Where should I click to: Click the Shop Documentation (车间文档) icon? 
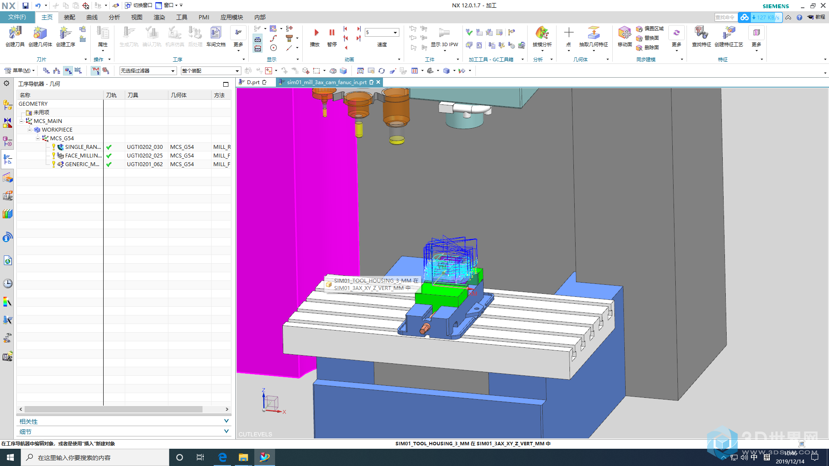pyautogui.click(x=215, y=36)
